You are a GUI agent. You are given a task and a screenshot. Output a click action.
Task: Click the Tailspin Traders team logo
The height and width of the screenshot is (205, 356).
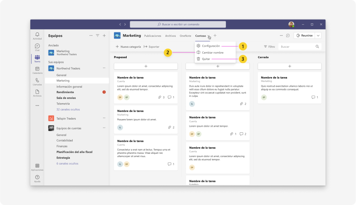click(51, 118)
